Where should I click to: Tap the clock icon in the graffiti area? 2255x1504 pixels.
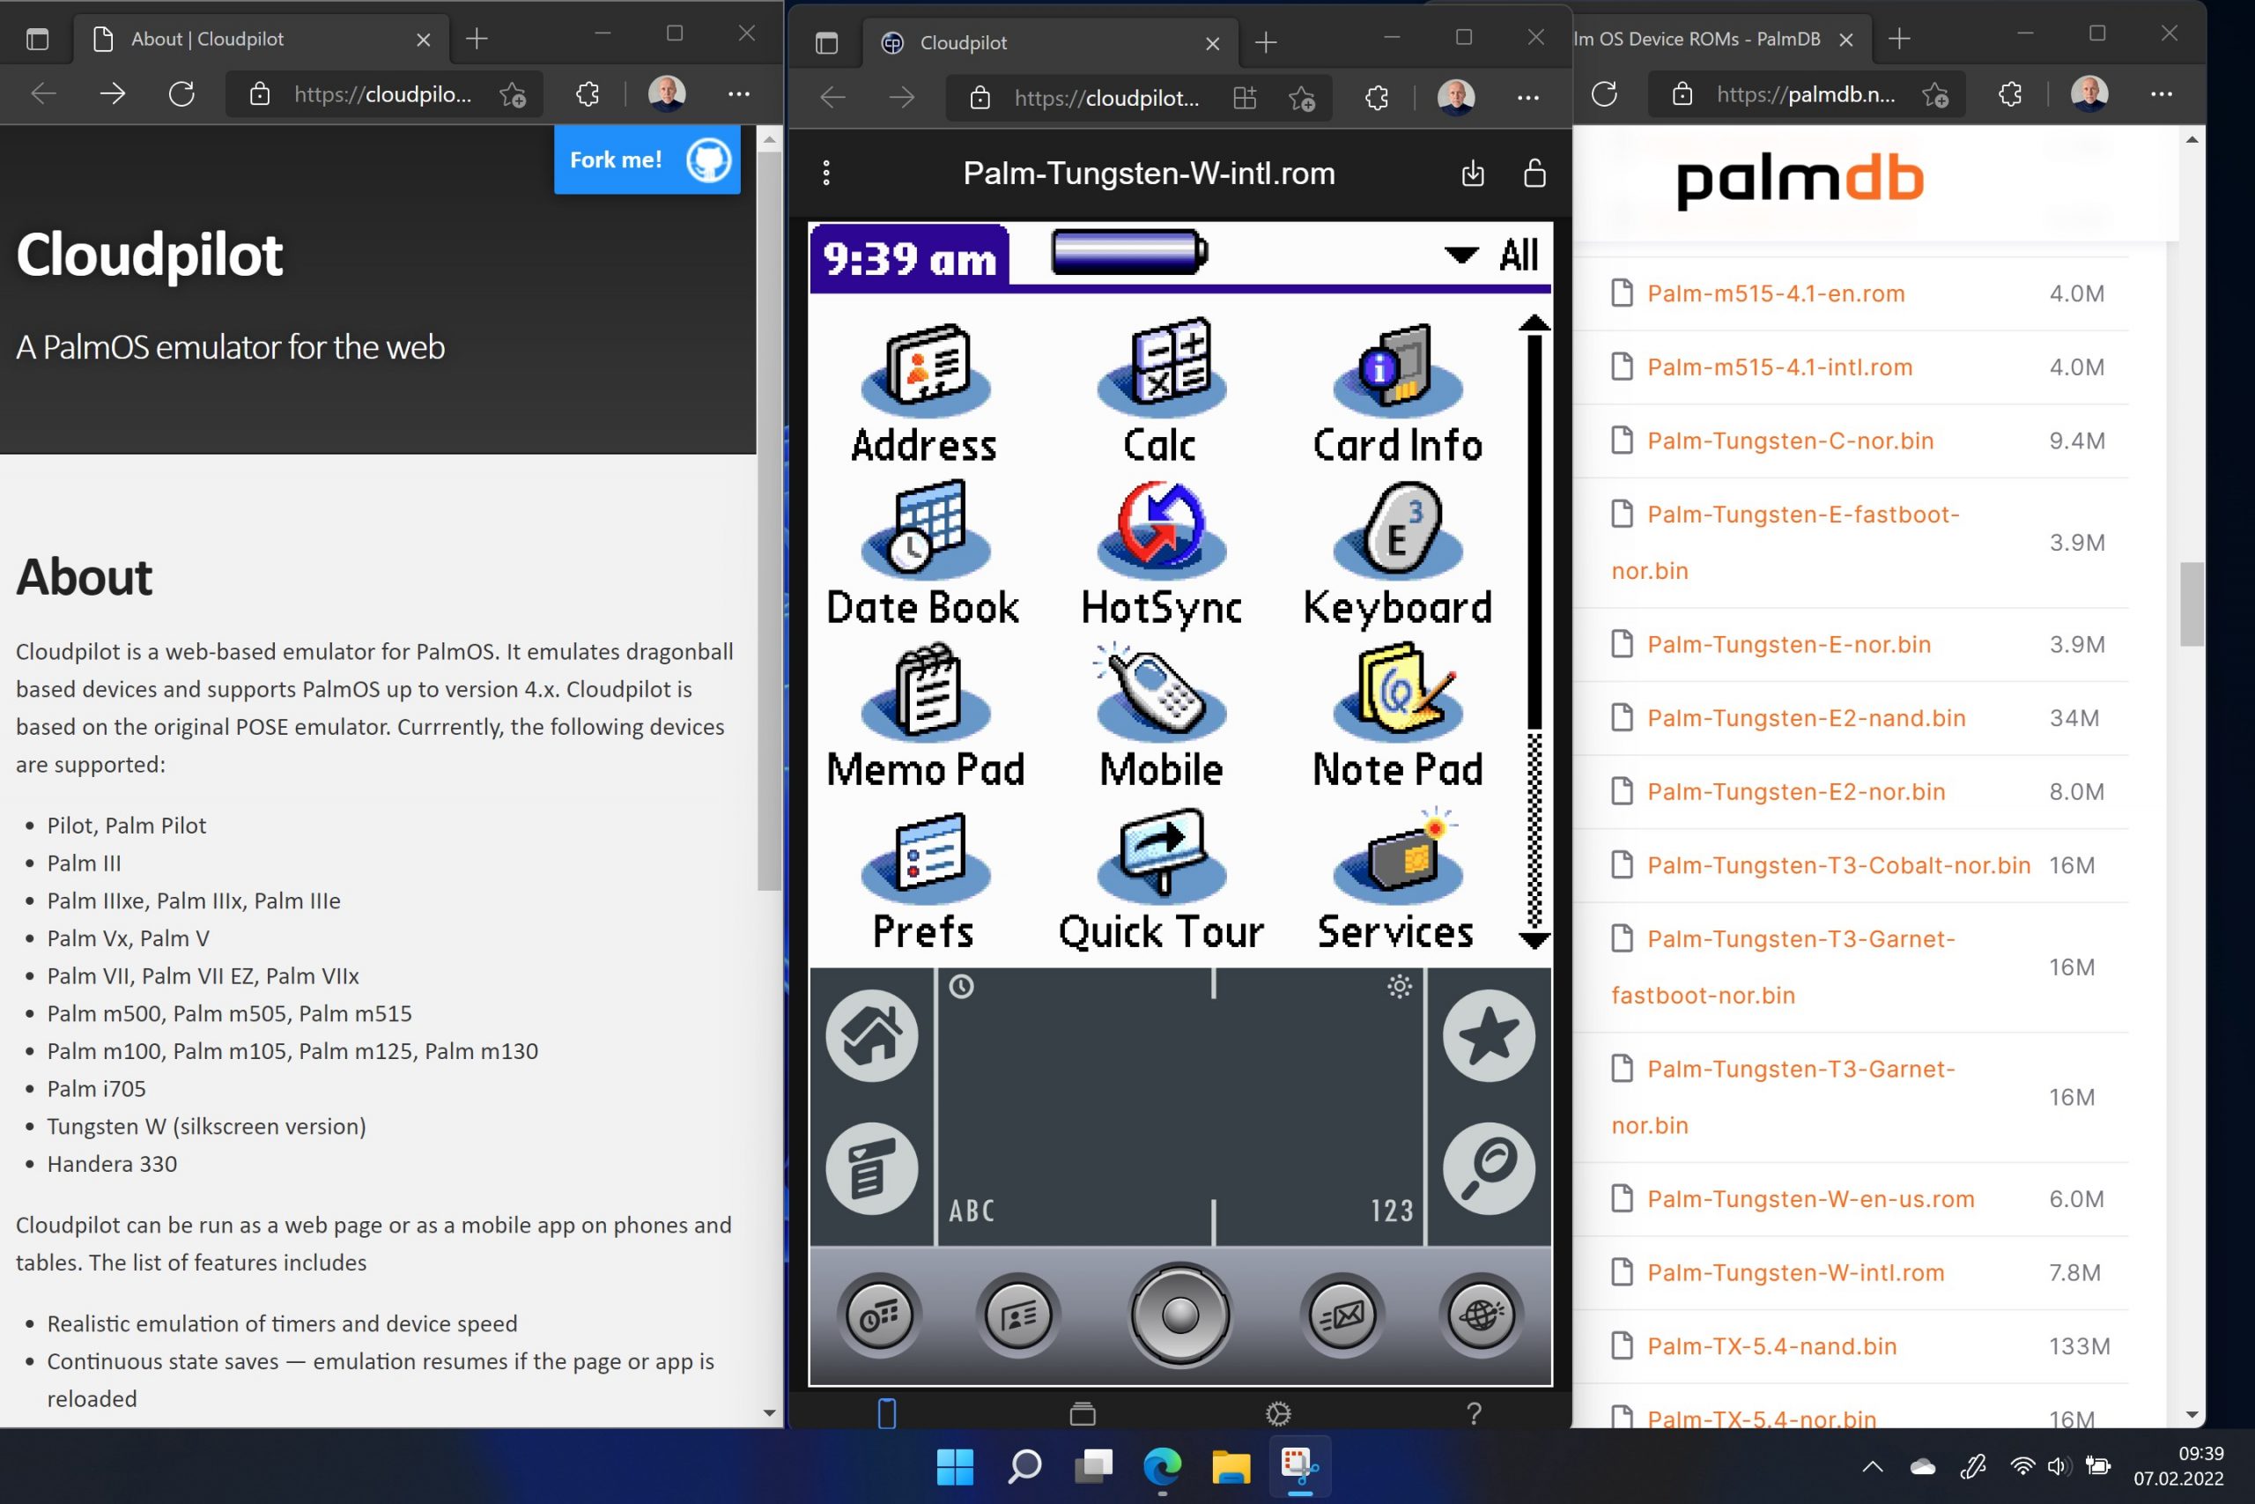(962, 986)
